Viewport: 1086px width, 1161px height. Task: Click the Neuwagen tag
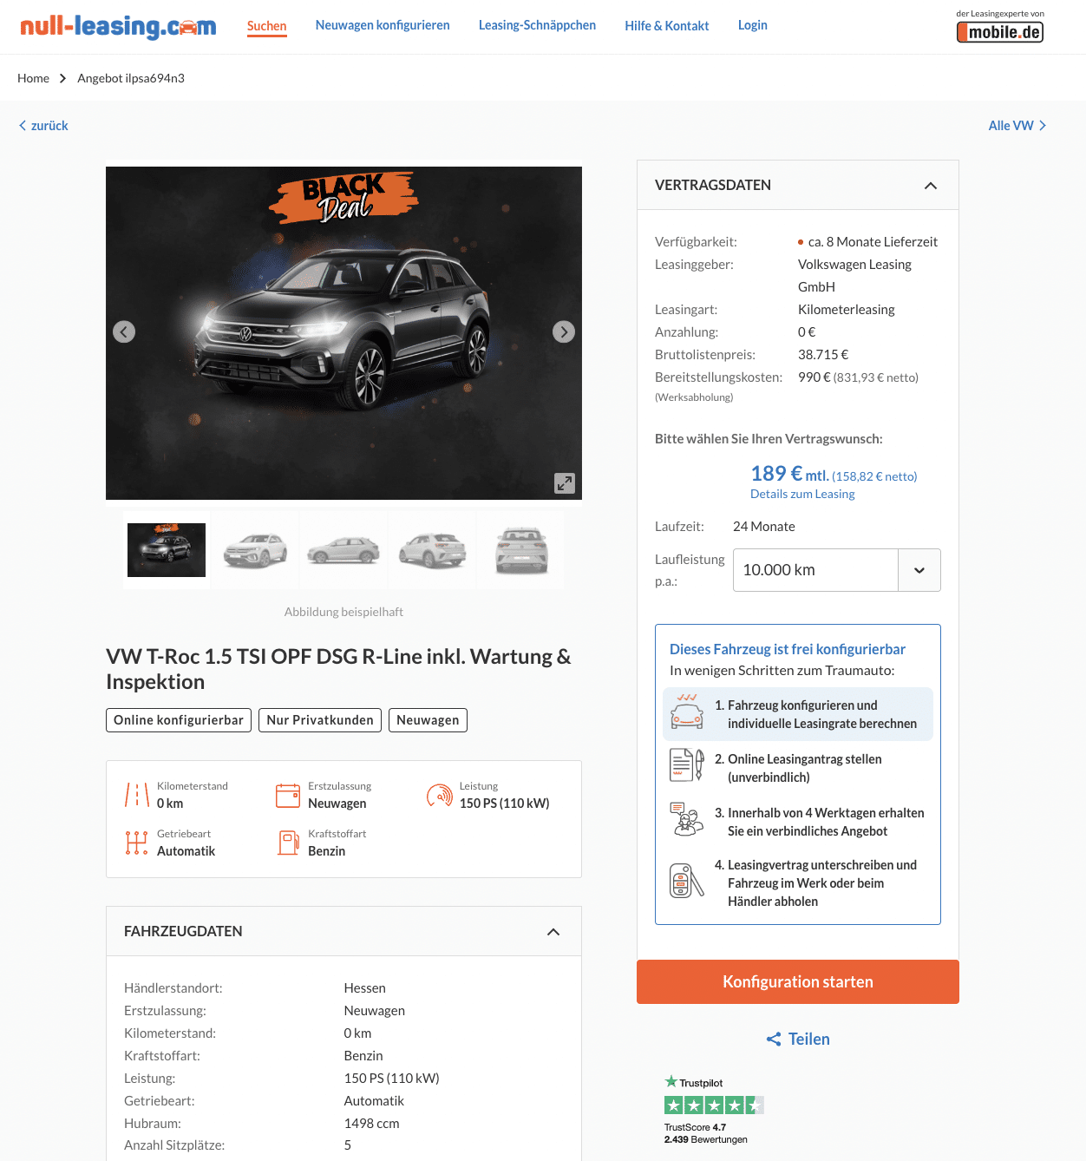[428, 720]
